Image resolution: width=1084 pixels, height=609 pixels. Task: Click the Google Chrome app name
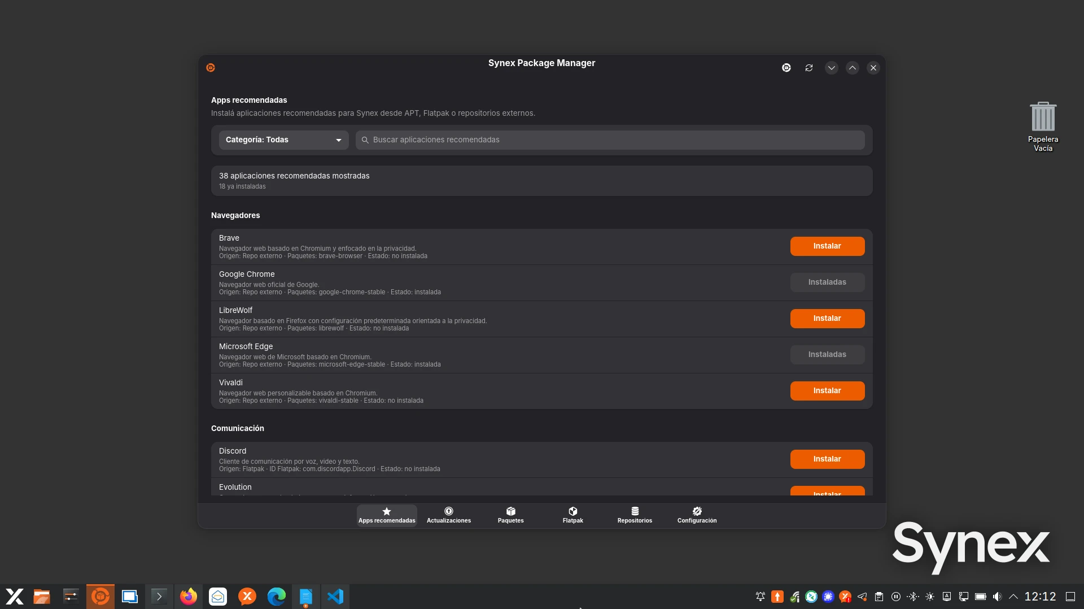pyautogui.click(x=247, y=275)
